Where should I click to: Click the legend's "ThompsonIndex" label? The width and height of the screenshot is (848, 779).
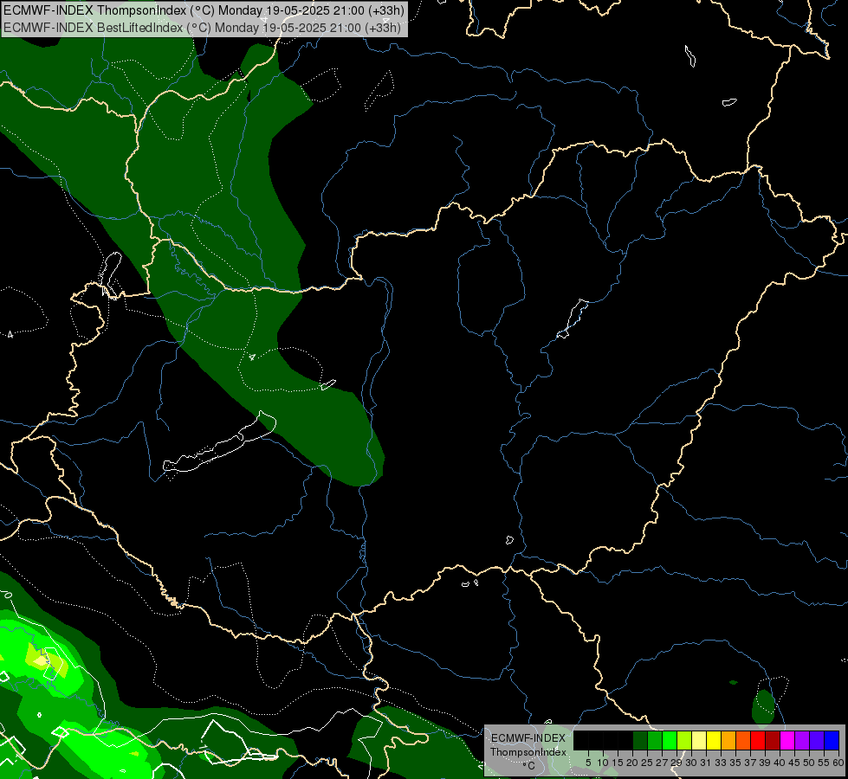pos(528,752)
